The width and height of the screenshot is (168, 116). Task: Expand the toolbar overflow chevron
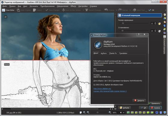[166, 10]
